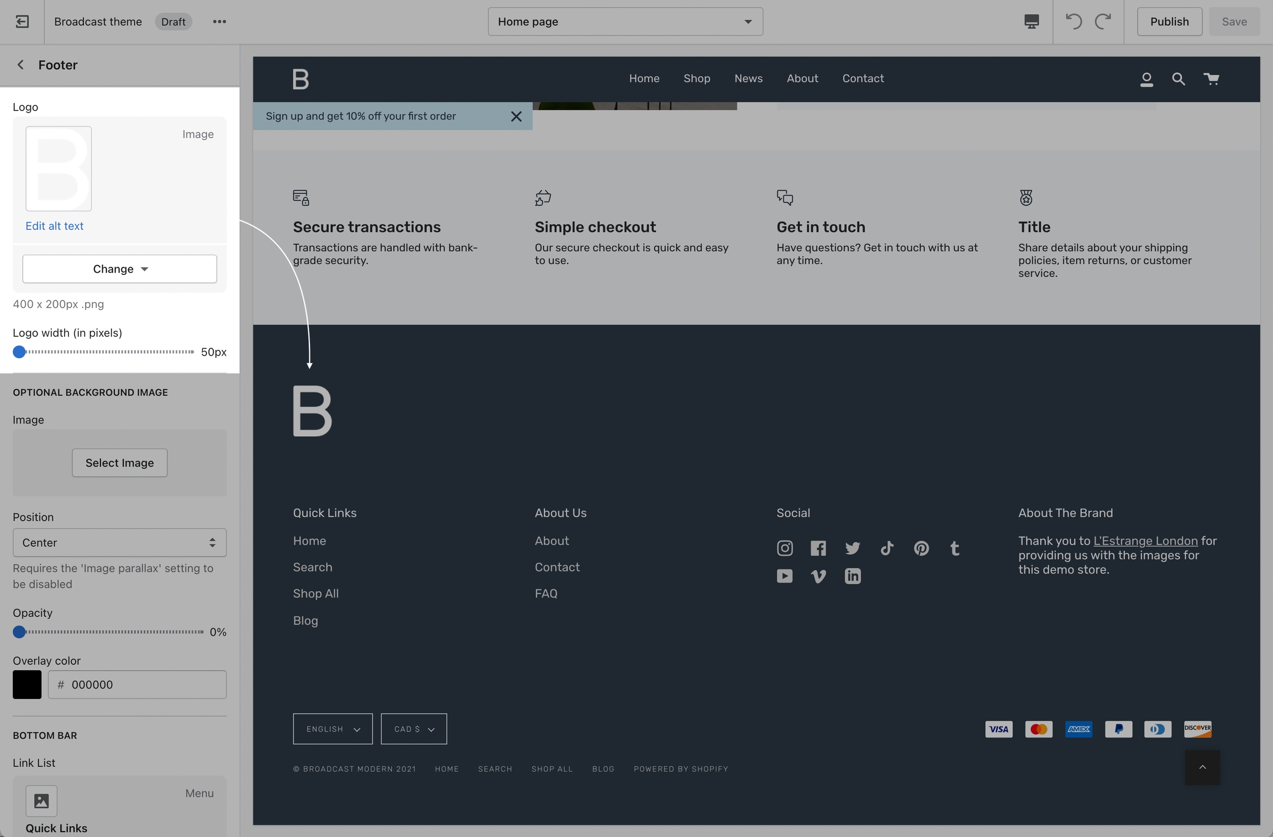This screenshot has height=837, width=1273.
Task: Click the search magnifier in the preview header
Action: pyautogui.click(x=1178, y=79)
